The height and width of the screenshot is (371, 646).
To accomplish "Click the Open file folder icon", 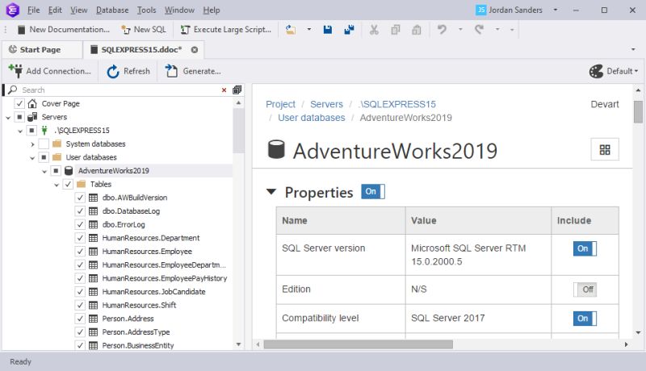I will point(291,30).
